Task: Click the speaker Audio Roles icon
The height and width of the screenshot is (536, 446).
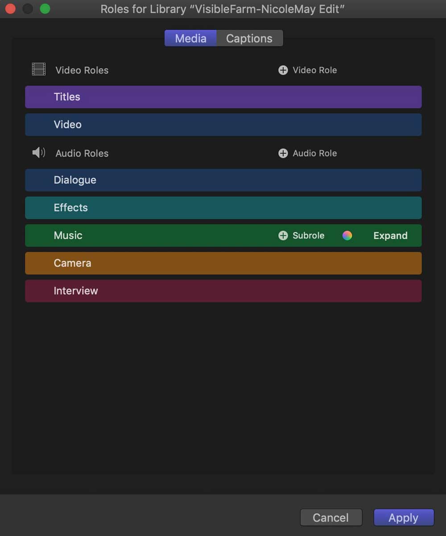Action: [39, 153]
